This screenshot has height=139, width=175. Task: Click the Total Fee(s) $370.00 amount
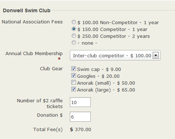pos(81,130)
